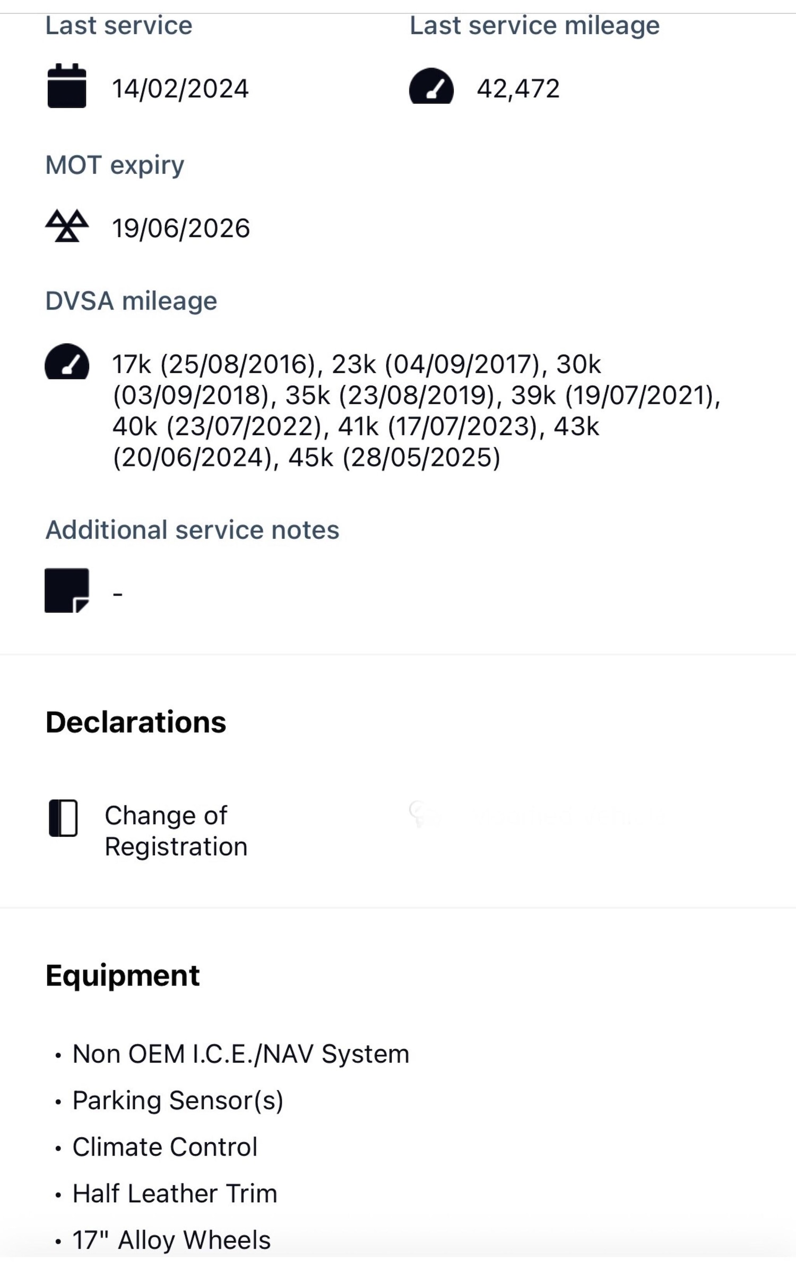Click the Parking Sensor(s) equipment item
The height and width of the screenshot is (1274, 796).
178,1100
